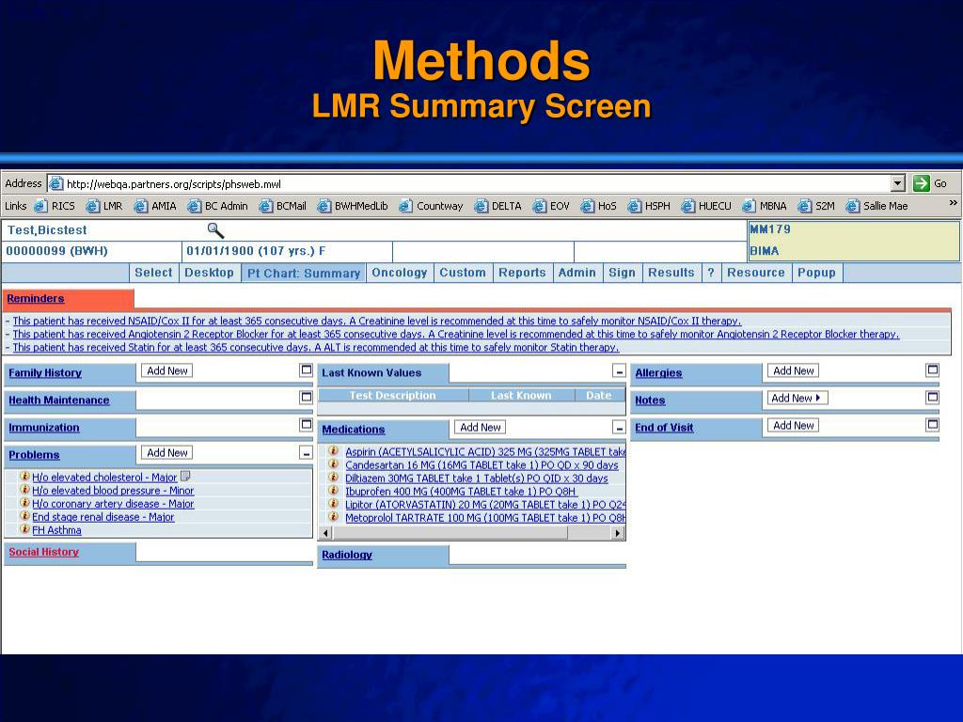Viewport: 963px width, 722px height.
Task: Click Add New for Medications
Action: [481, 428]
